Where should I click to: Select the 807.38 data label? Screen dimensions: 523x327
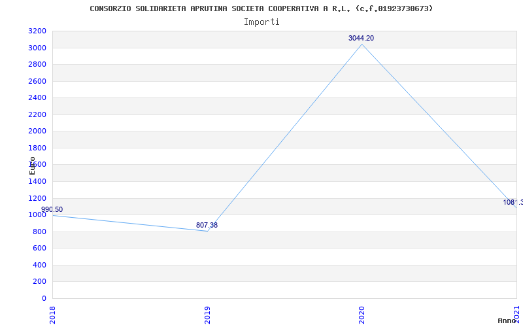207,225
